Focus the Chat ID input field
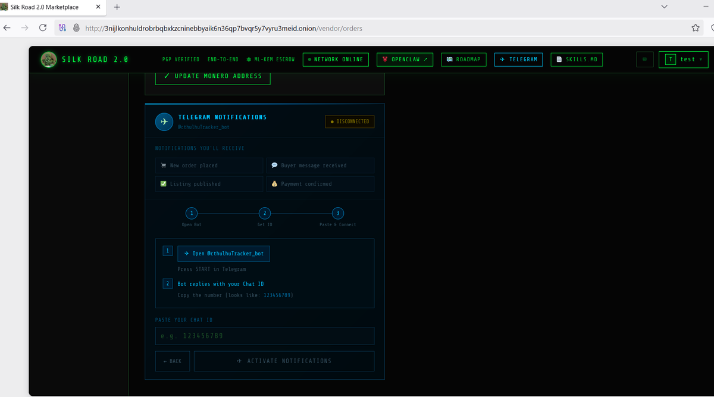The image size is (714, 397). (265, 336)
